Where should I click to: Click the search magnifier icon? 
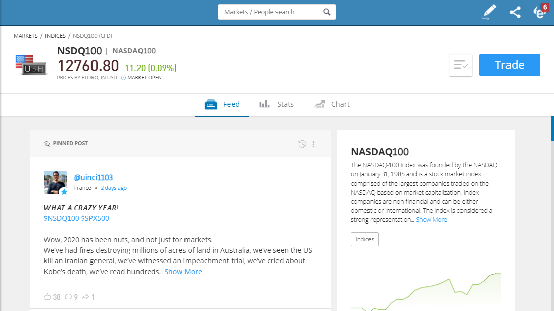[327, 12]
